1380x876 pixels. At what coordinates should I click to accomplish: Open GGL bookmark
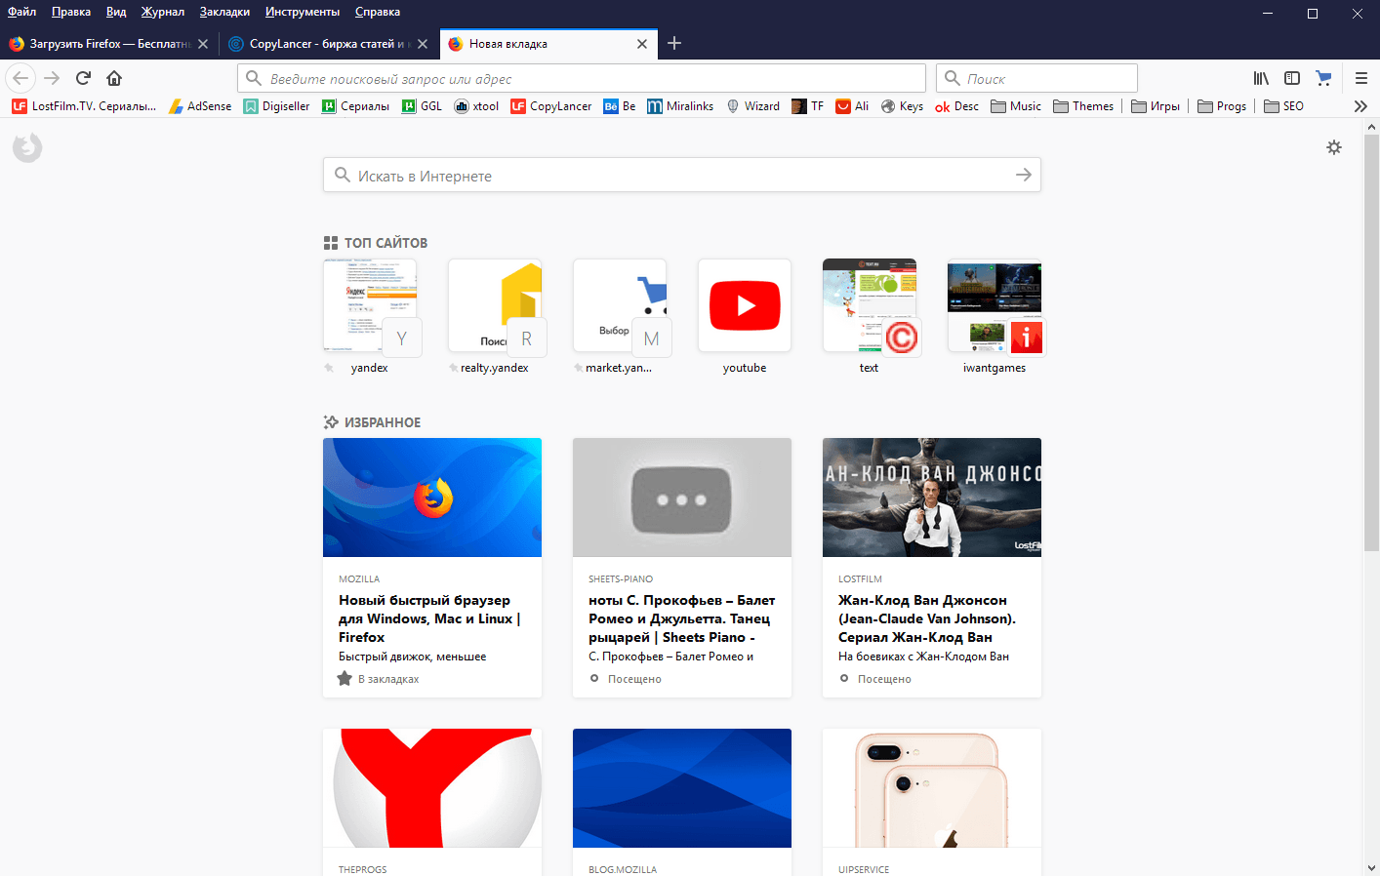[422, 106]
